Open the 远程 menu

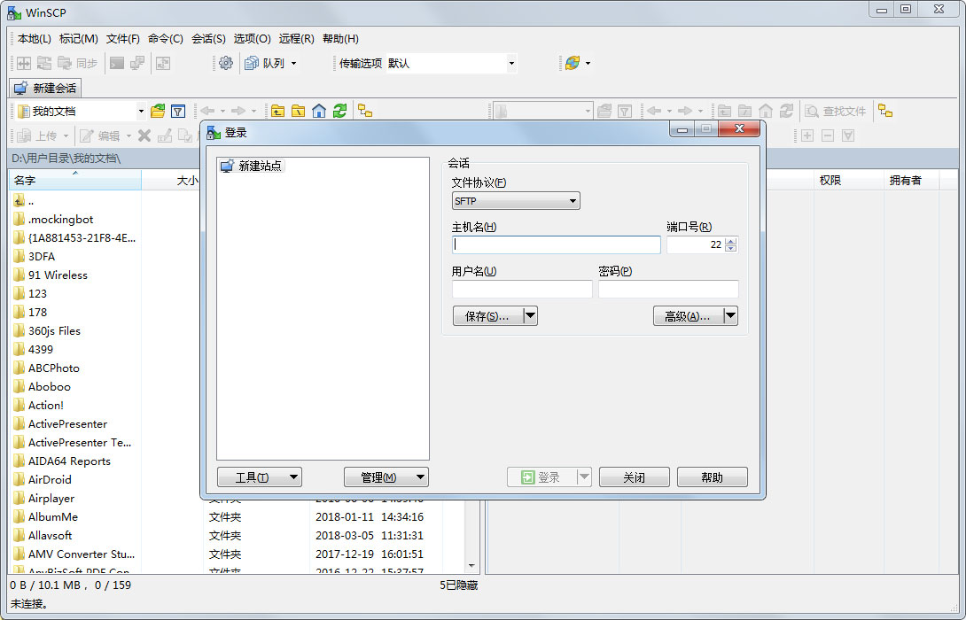pyautogui.click(x=296, y=38)
